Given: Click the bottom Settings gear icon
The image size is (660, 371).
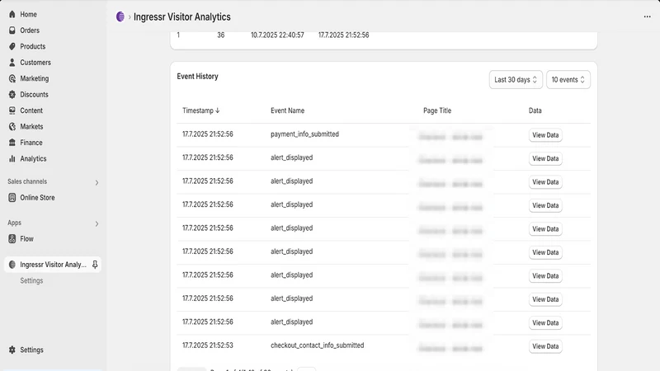Looking at the screenshot, I should click(x=12, y=350).
